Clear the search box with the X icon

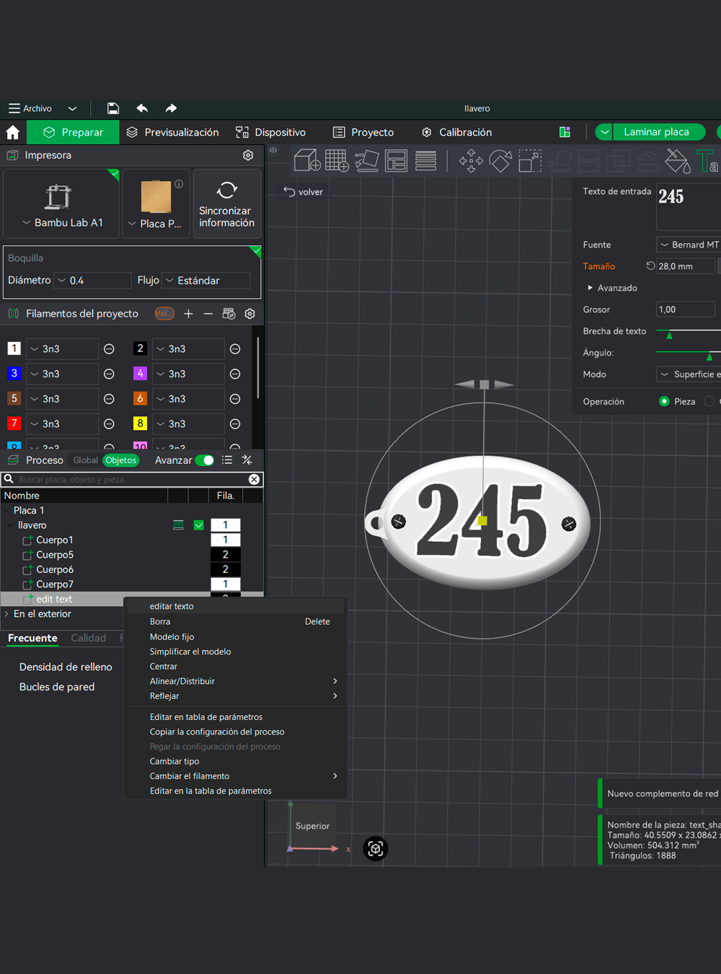point(254,479)
